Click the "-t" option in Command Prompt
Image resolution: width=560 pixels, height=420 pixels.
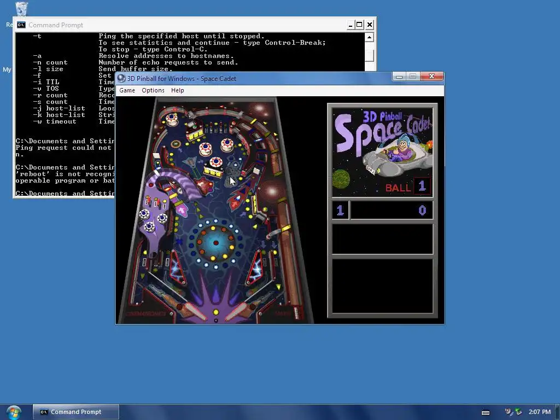[37, 36]
